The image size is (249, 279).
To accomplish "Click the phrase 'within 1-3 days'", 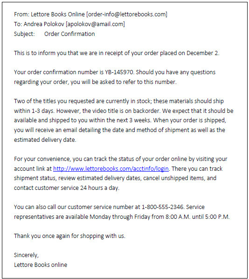I will [x=34, y=111].
